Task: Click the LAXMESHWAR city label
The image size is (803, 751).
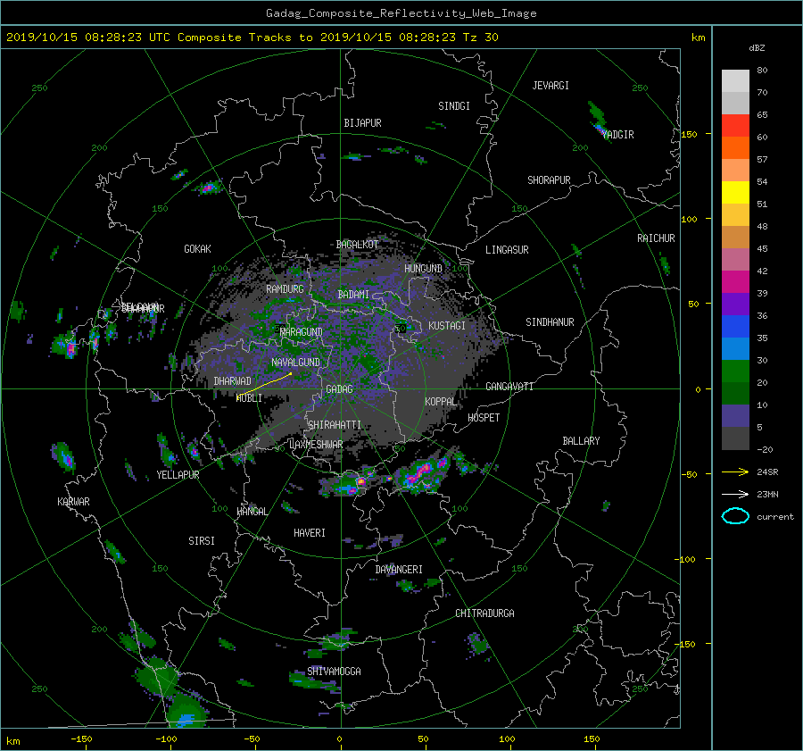Action: point(316,445)
